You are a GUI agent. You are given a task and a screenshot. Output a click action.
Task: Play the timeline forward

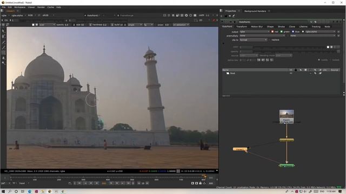[x=111, y=183]
